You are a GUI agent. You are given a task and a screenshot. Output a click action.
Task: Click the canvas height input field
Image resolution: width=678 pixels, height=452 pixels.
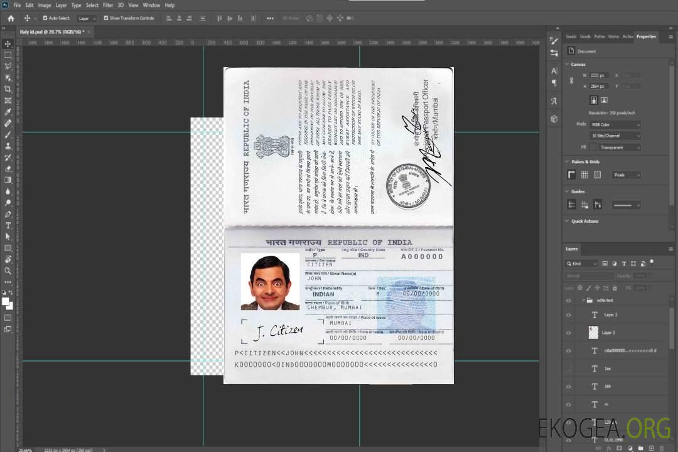click(599, 87)
